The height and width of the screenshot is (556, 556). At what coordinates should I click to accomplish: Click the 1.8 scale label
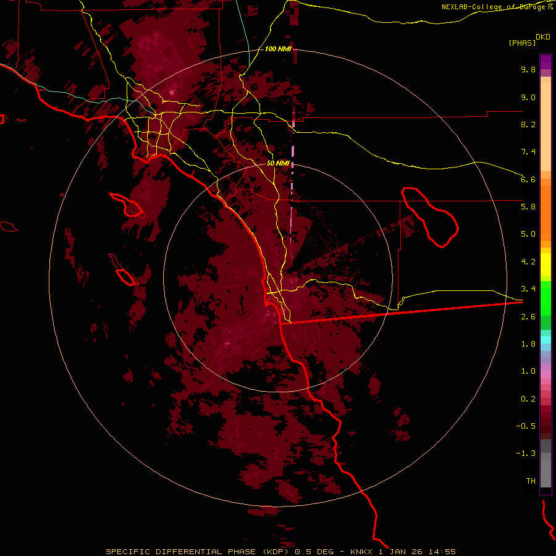528,344
